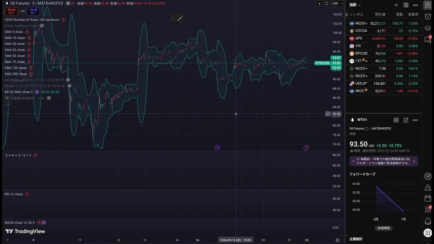434x244 pixels.
Task: Click the blue 94.00 buy button
Action: click(x=33, y=12)
